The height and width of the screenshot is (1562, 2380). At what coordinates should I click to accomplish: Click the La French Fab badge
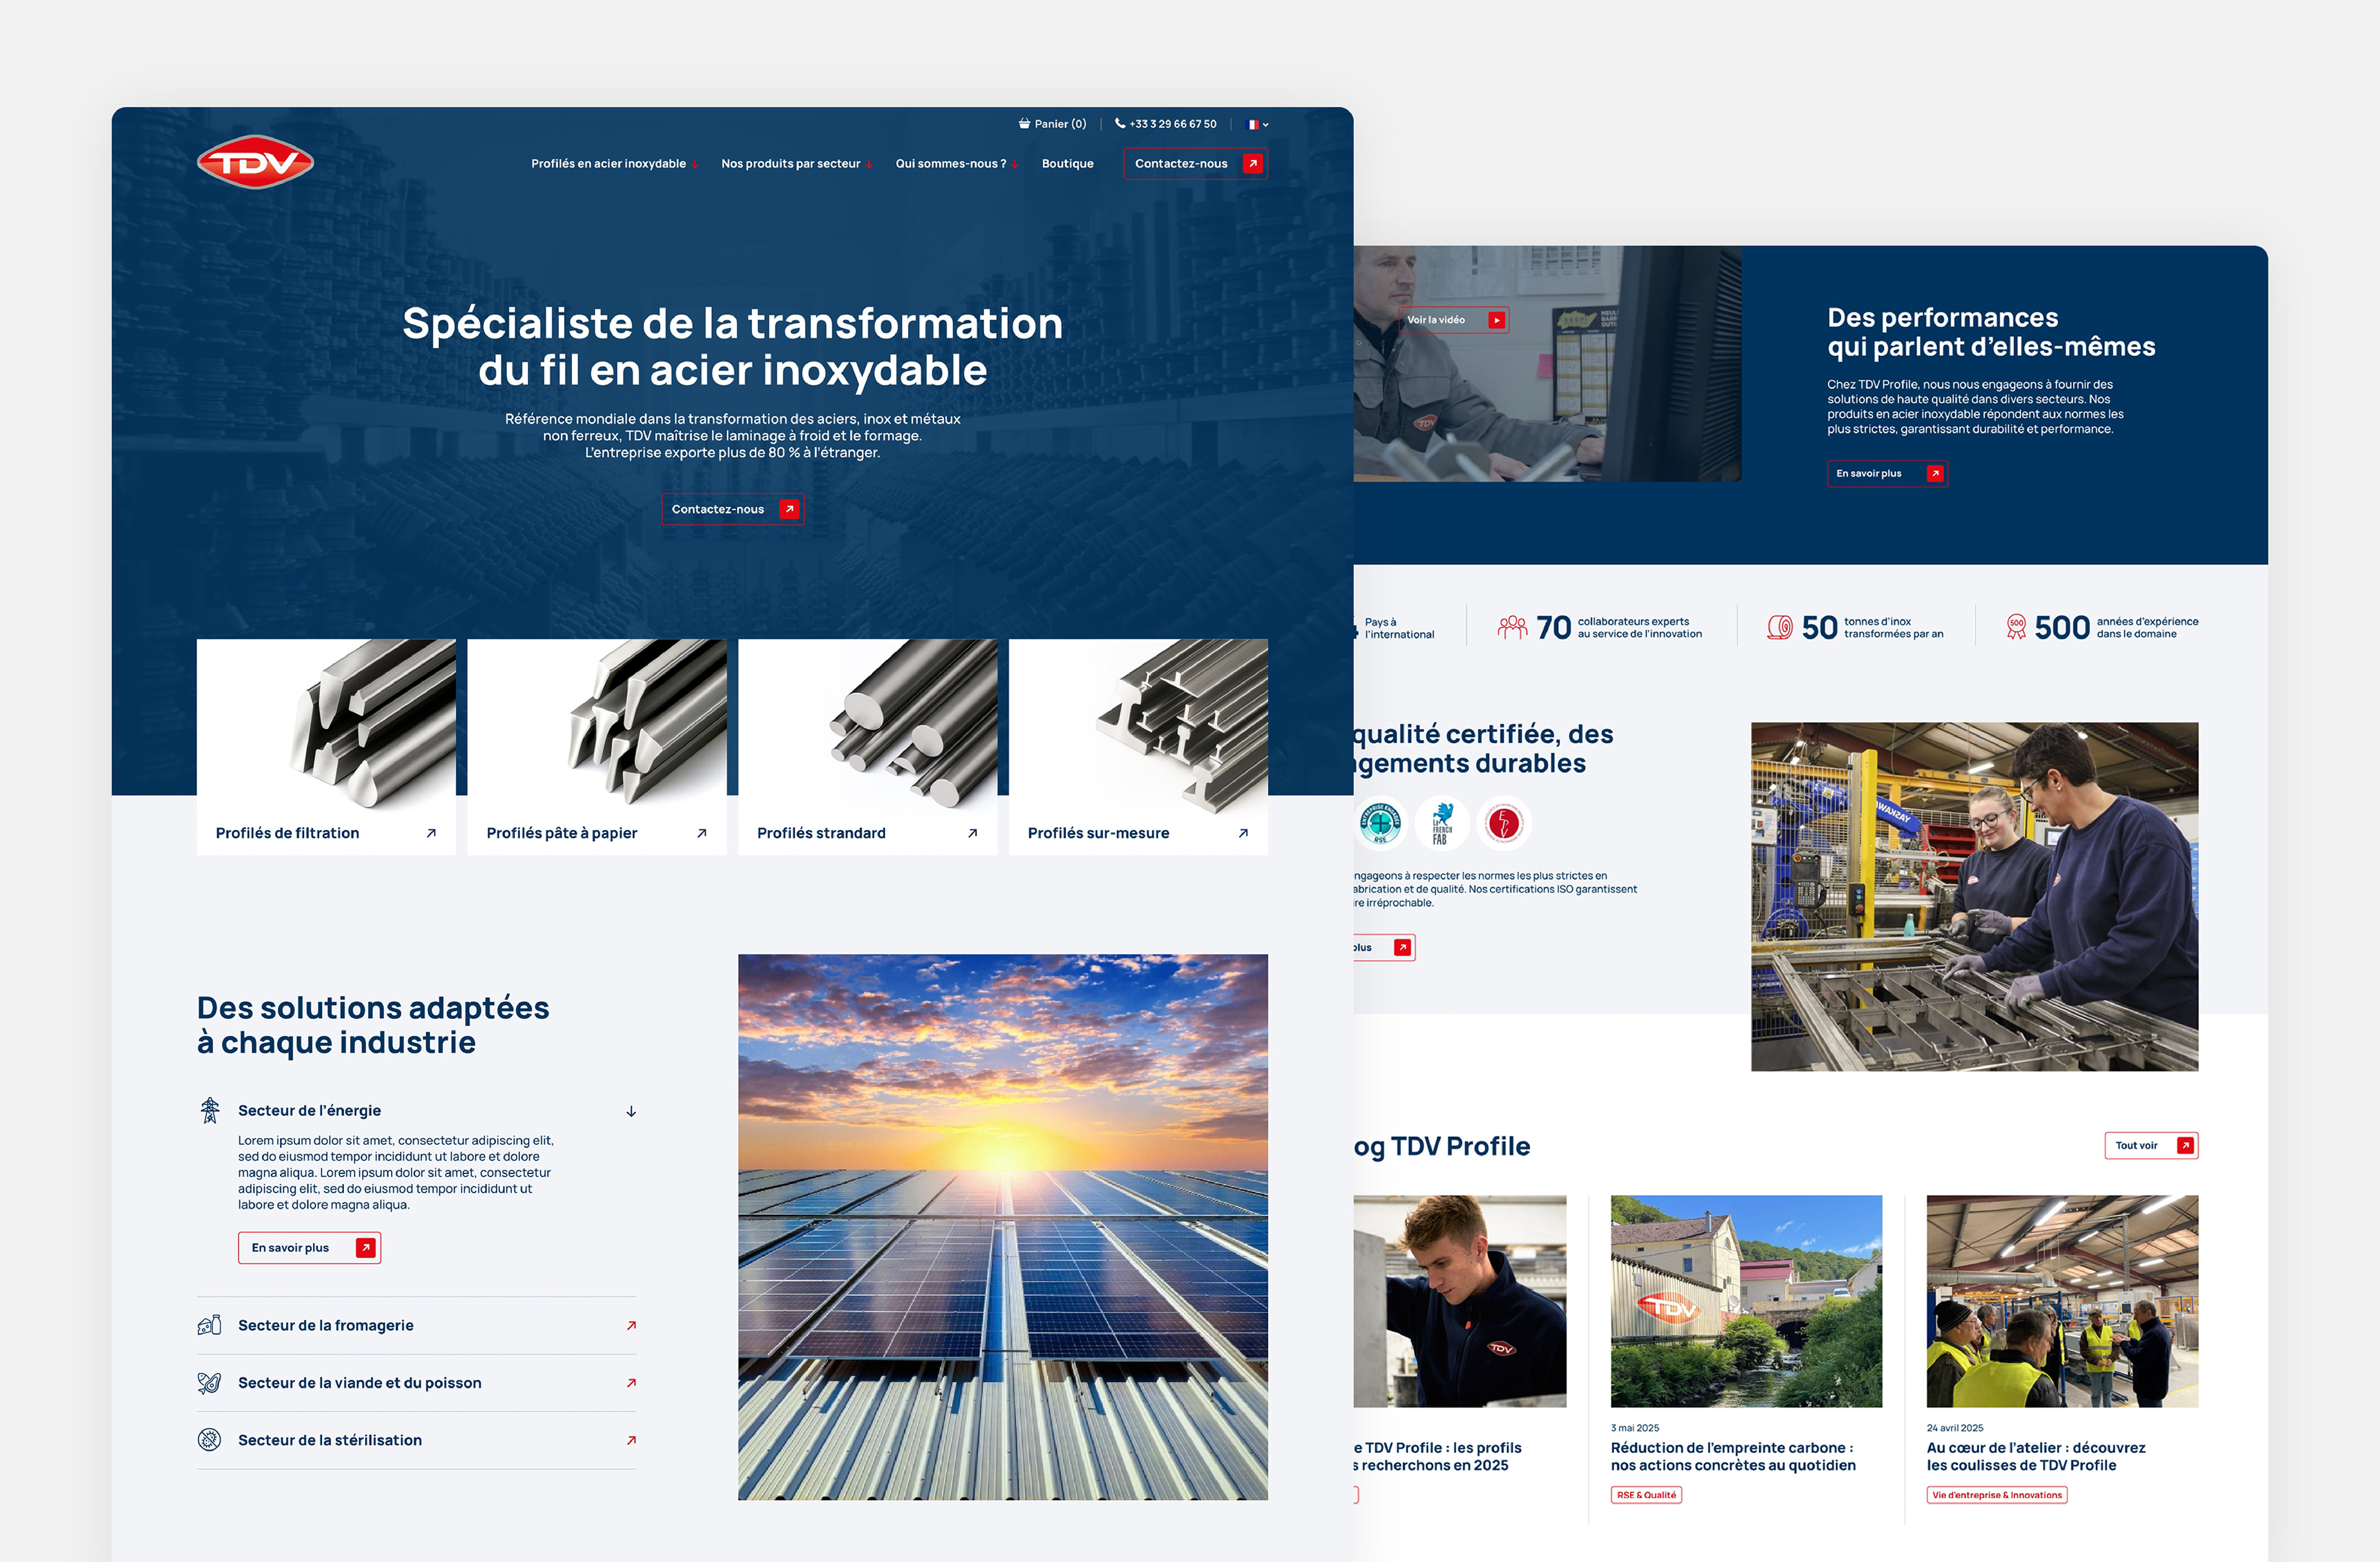click(x=1442, y=823)
